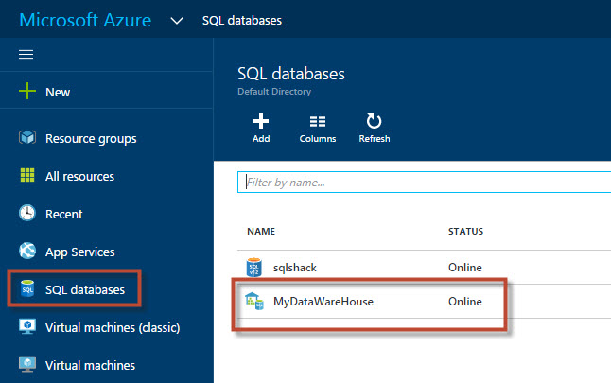Image resolution: width=611 pixels, height=383 pixels.
Task: Expand the chevron beside Microsoft Azure
Action: [177, 20]
